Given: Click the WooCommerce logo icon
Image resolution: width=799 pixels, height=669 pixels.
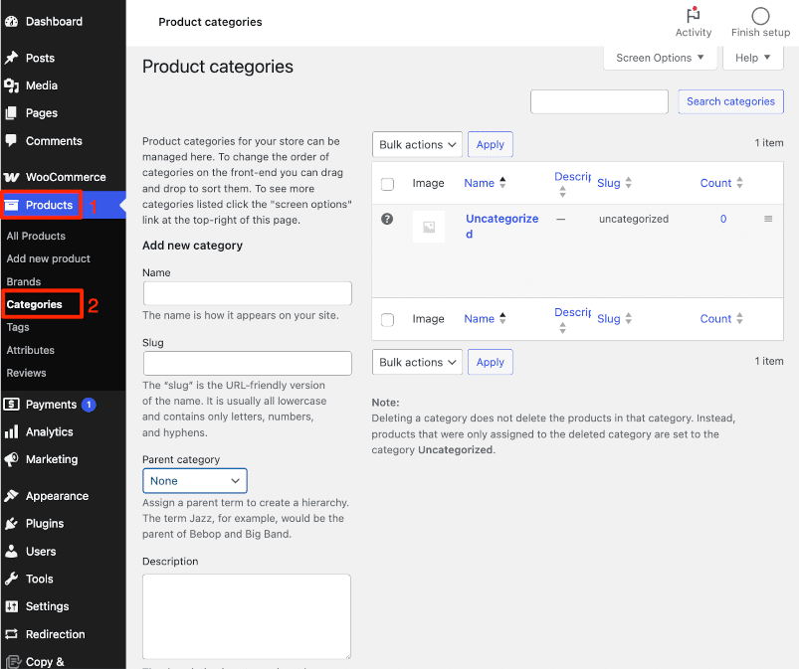Looking at the screenshot, I should click(11, 177).
